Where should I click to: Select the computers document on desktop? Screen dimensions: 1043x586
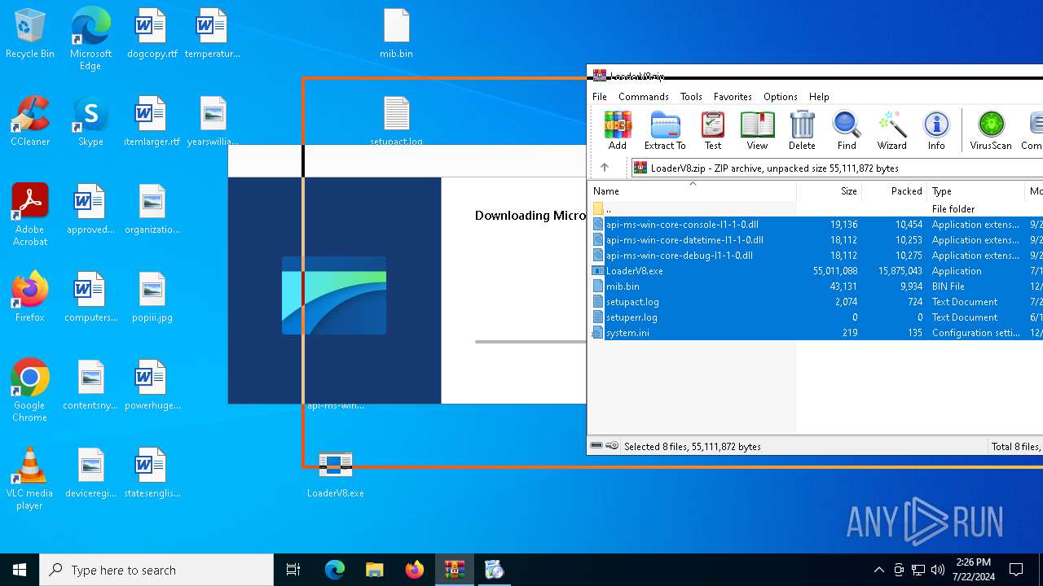click(x=90, y=298)
